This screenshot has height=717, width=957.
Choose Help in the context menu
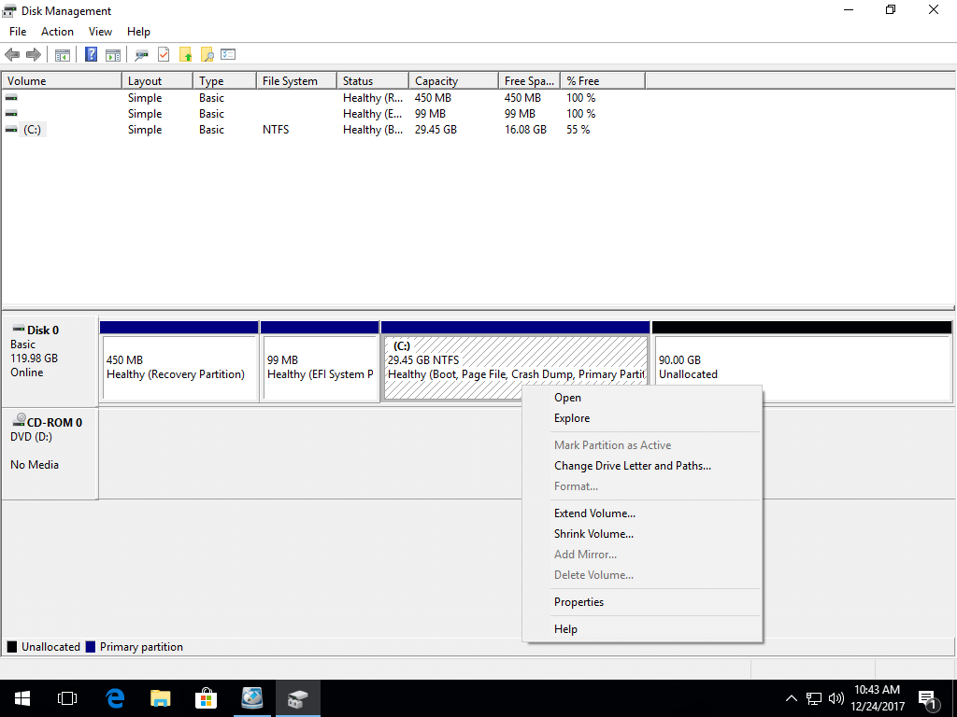pos(642,629)
